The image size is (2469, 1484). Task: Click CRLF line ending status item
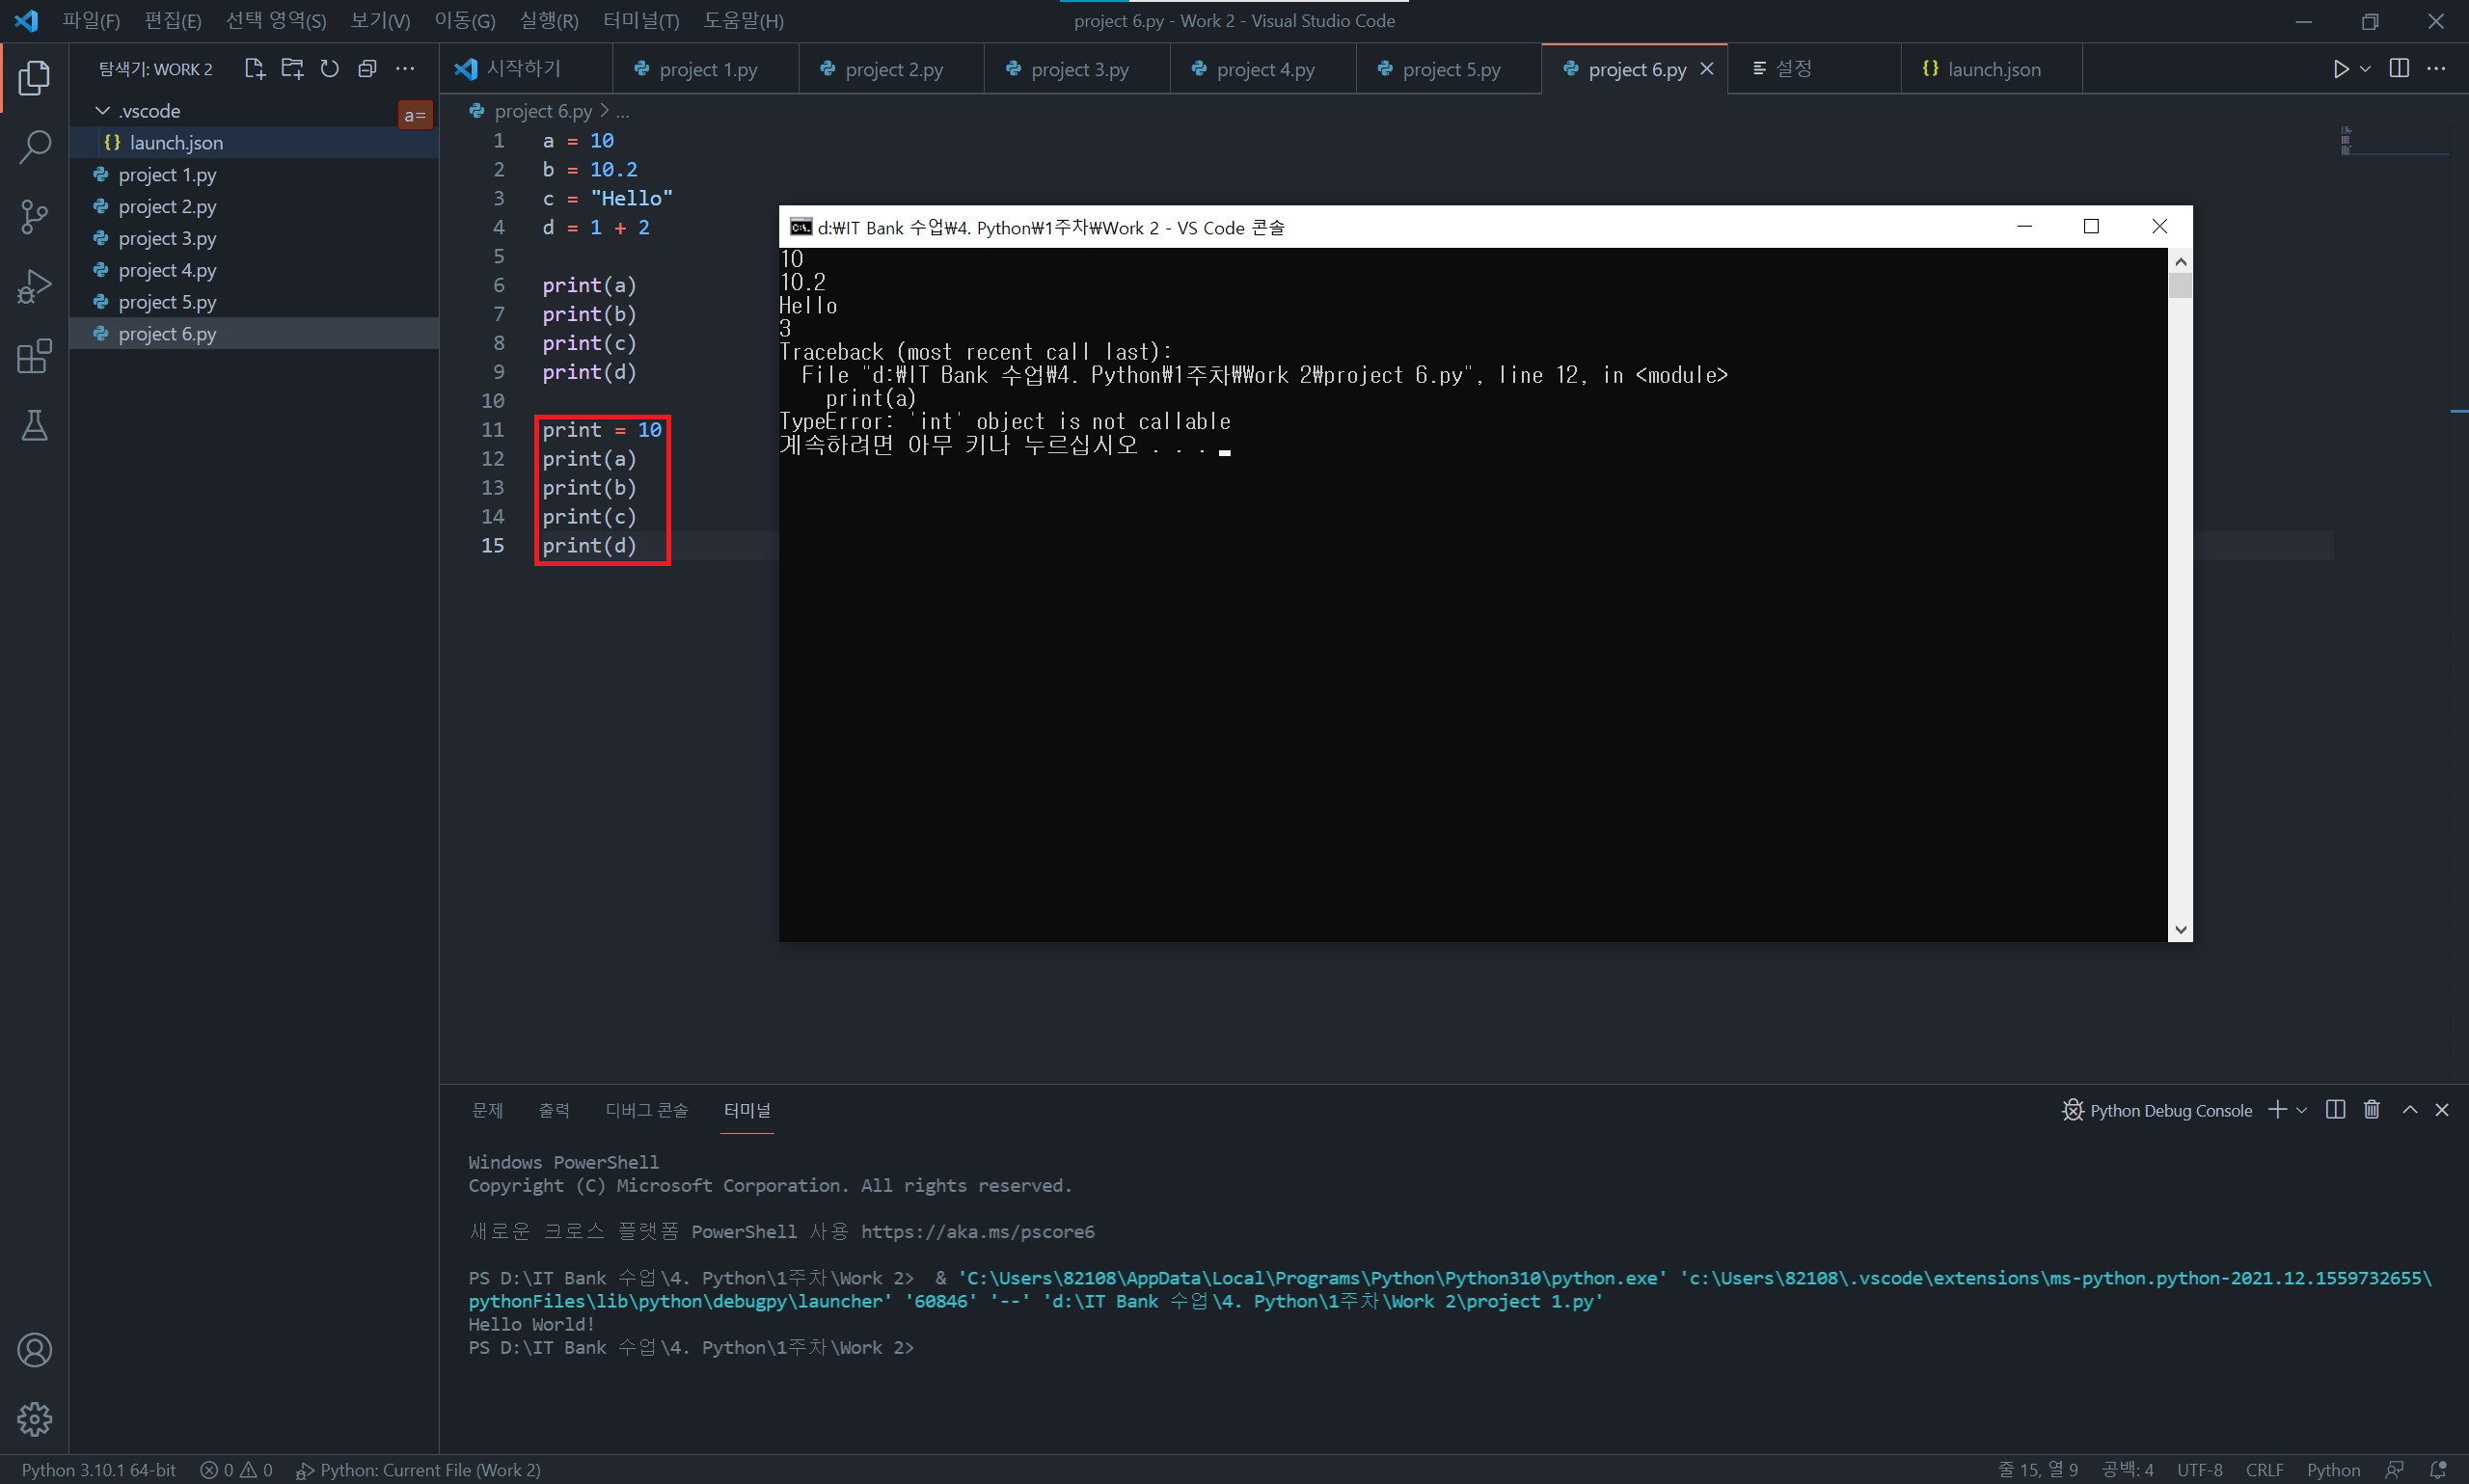point(2263,1469)
